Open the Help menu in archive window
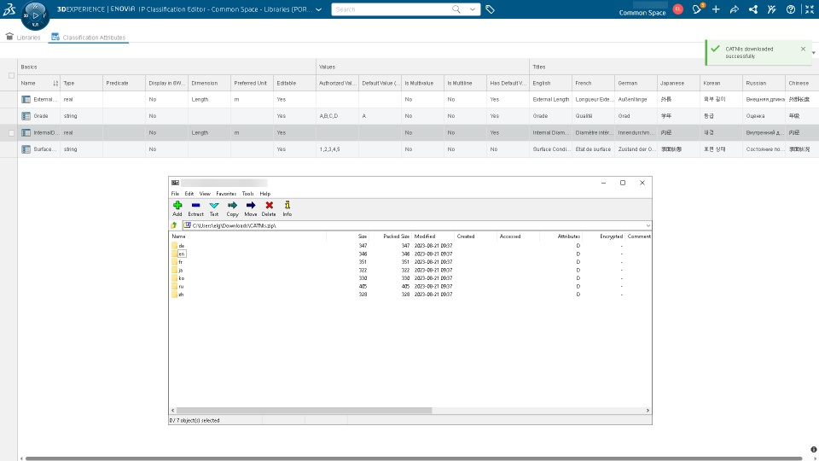819x461 pixels. (264, 194)
